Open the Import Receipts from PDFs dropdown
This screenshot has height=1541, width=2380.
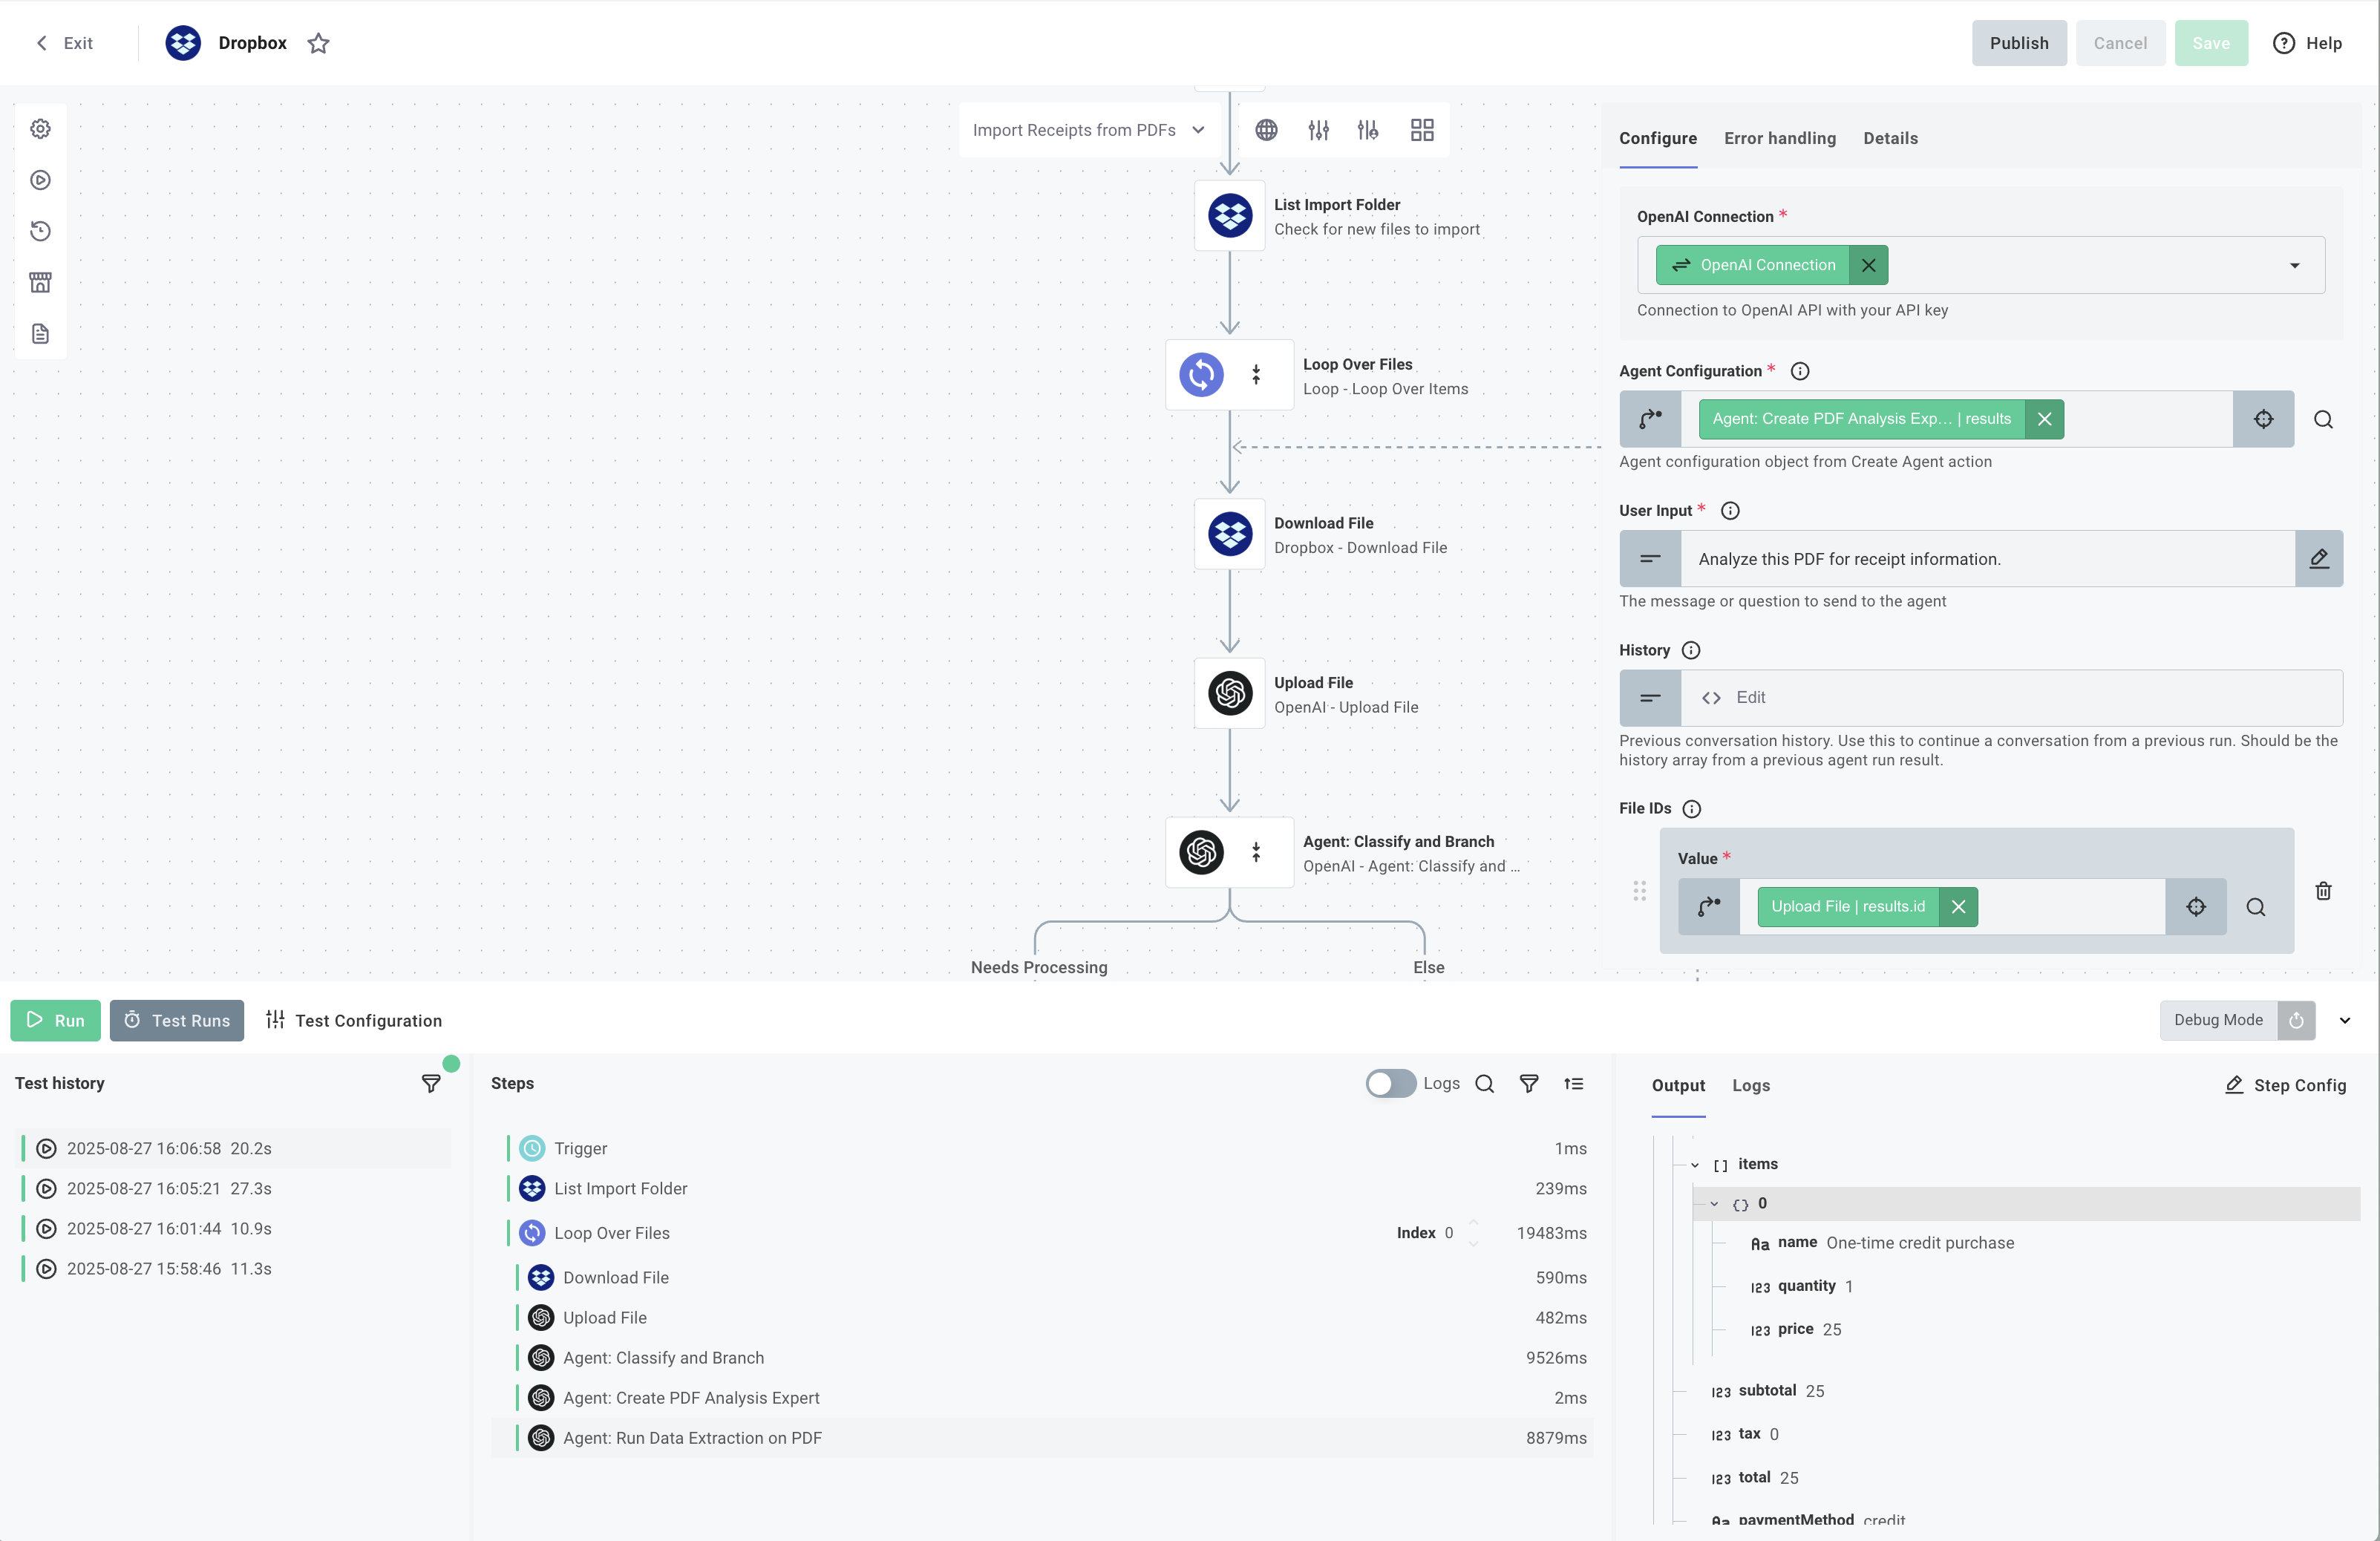1199,129
